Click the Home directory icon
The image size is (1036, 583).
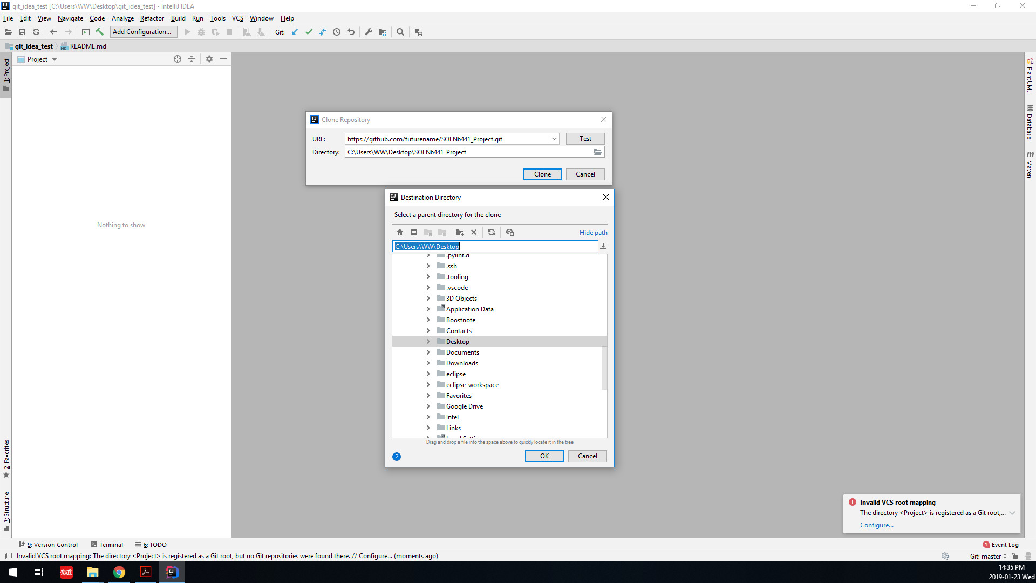[x=400, y=233]
